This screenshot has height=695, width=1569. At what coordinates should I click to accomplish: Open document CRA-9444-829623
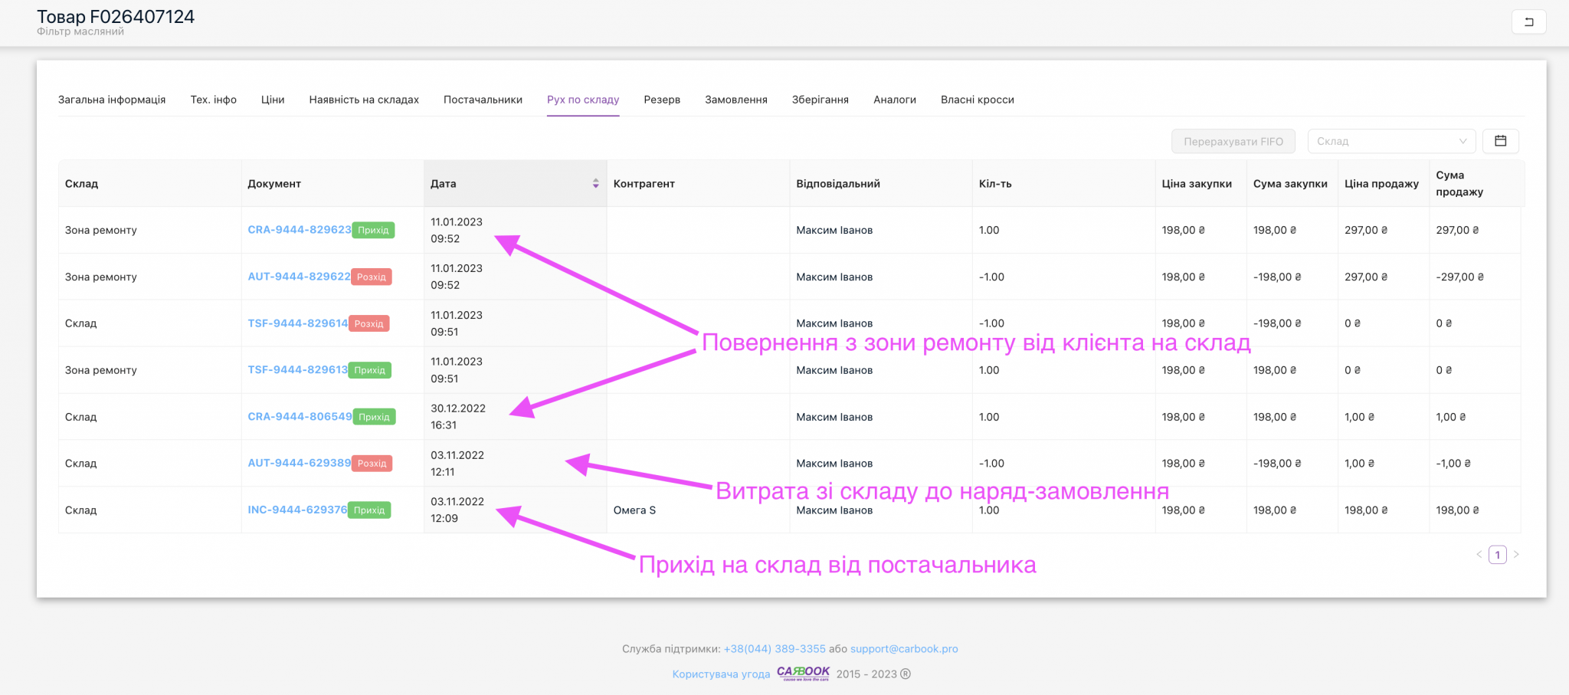point(299,230)
